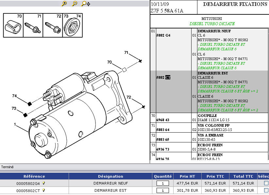Viewport: 269px width, 195px height.
Task: Click the lock nut thumbnail 73/74
Action: pyautogui.click(x=73, y=26)
